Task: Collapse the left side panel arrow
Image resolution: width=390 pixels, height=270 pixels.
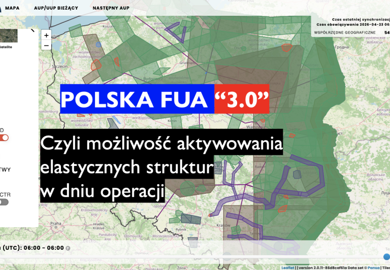Action: pos(33,30)
